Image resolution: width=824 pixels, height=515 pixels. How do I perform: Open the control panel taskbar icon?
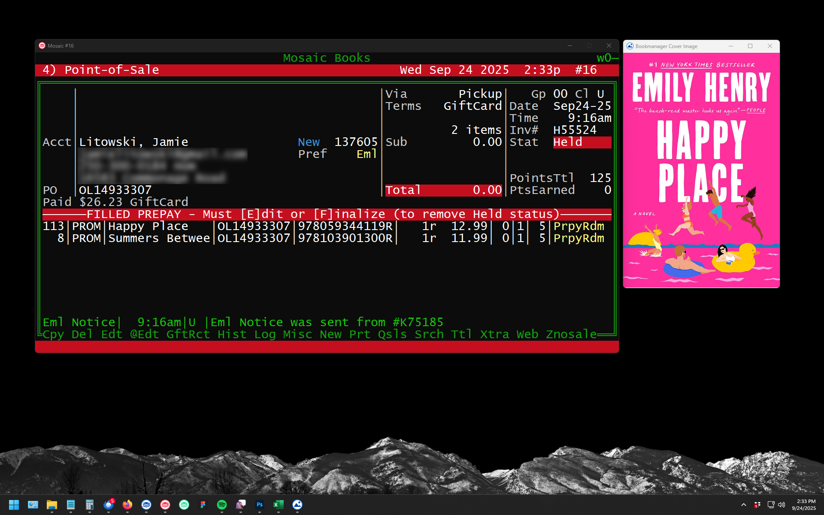[33, 505]
